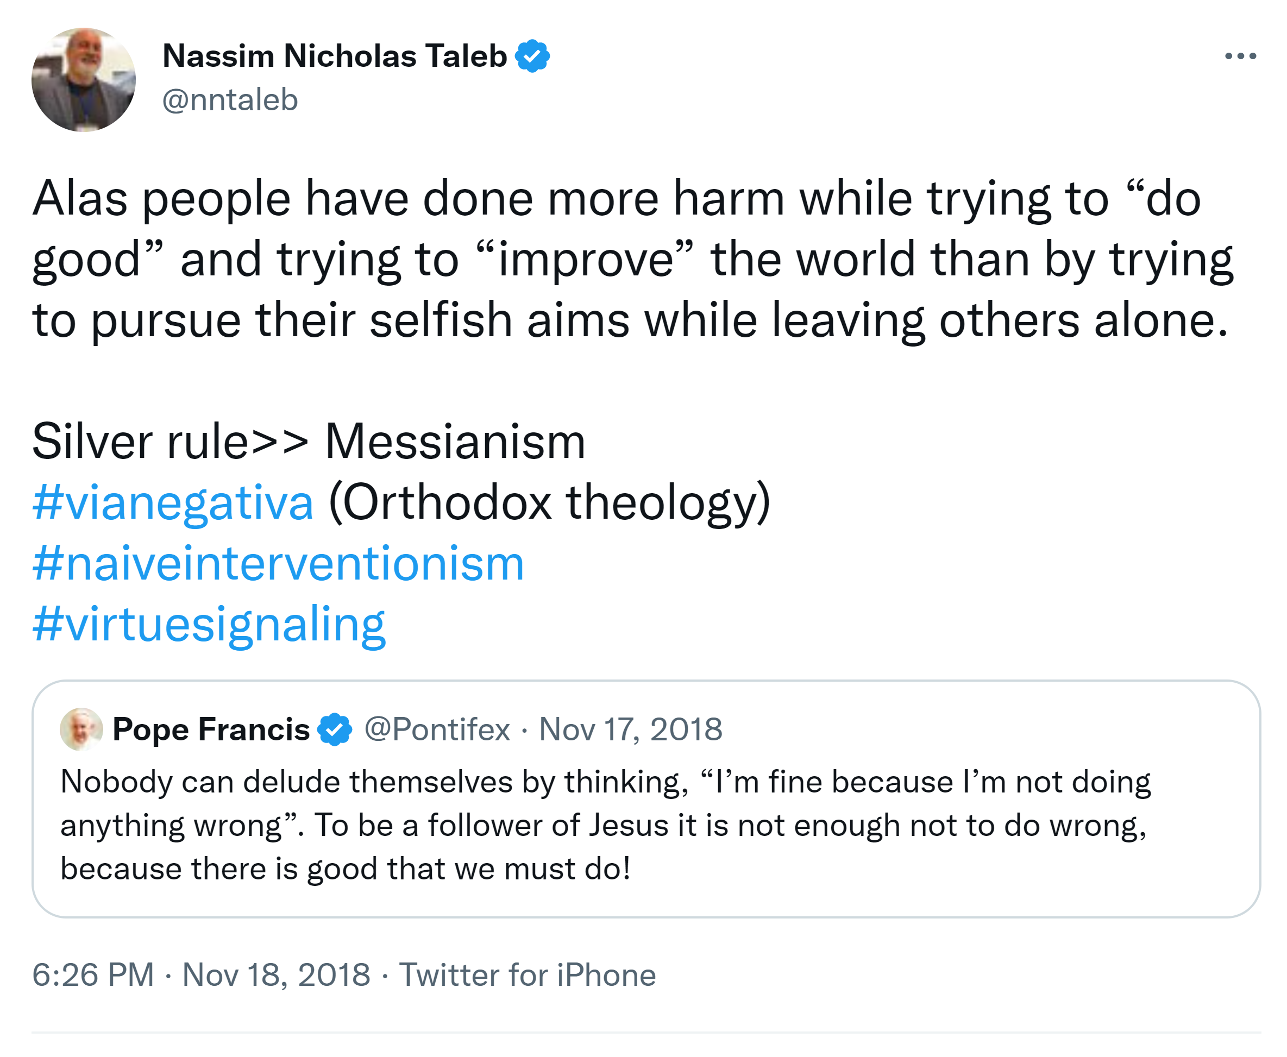Image resolution: width=1287 pixels, height=1057 pixels.
Task: Open the Nassim Nicholas Taleb display name
Action: tap(335, 56)
